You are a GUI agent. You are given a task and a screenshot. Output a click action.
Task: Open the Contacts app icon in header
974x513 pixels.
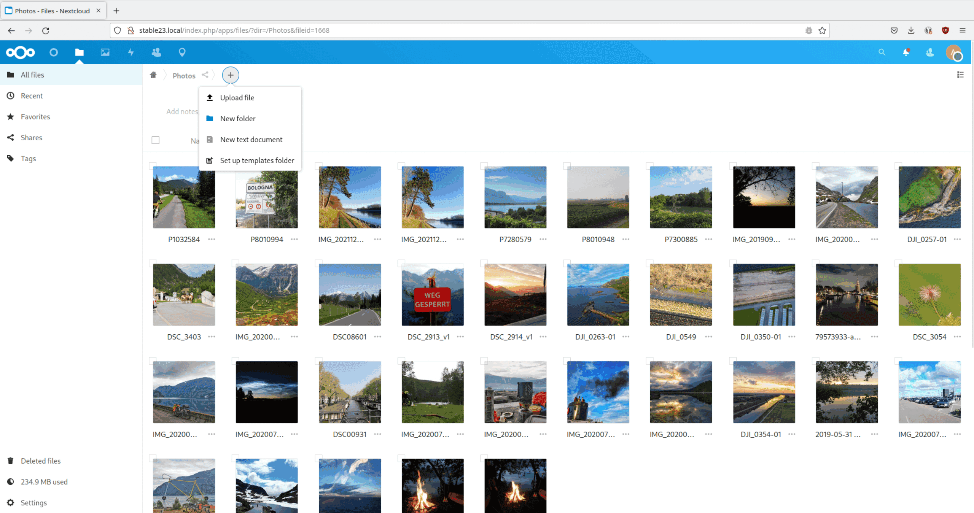tap(156, 52)
